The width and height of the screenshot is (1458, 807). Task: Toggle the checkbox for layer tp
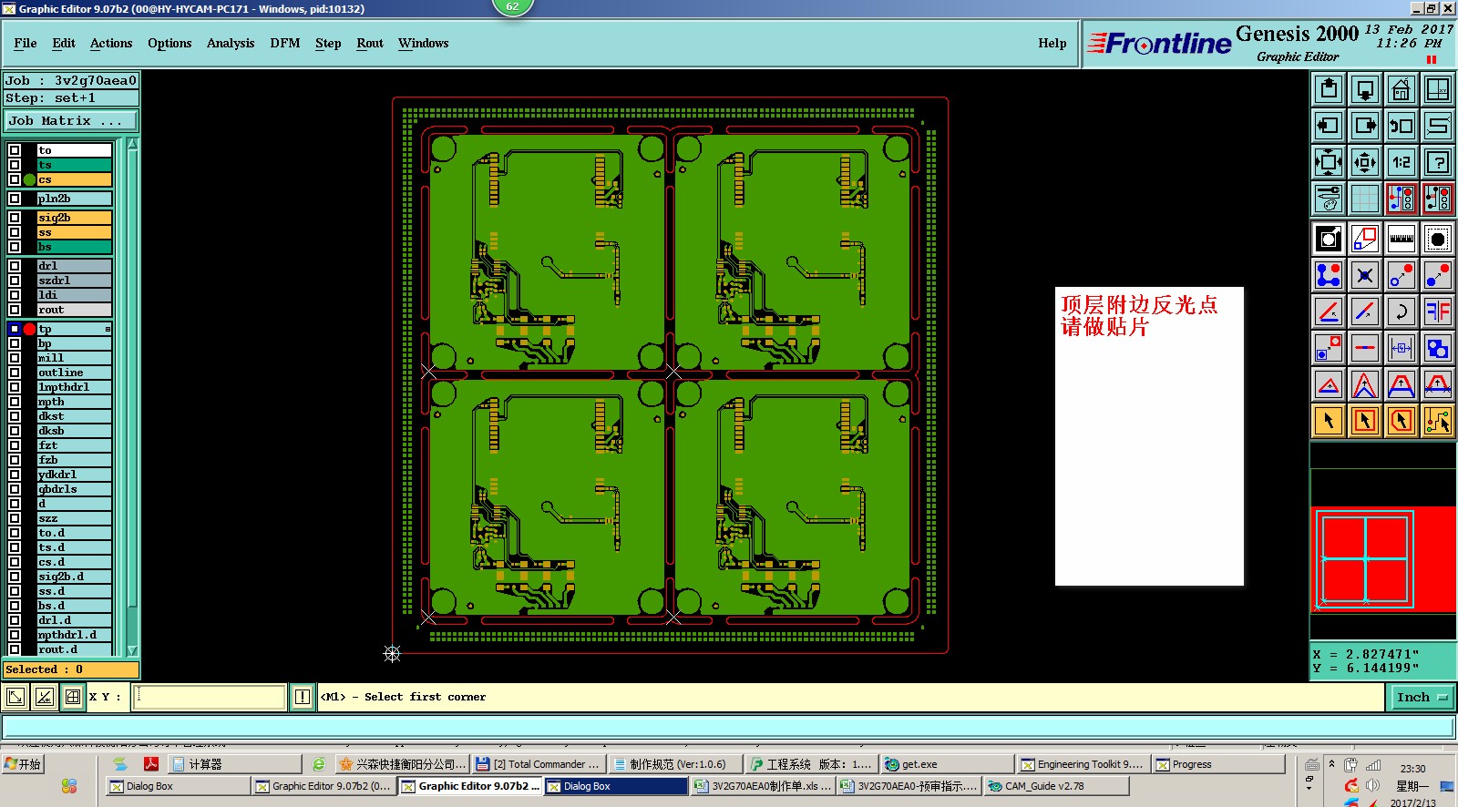(15, 329)
